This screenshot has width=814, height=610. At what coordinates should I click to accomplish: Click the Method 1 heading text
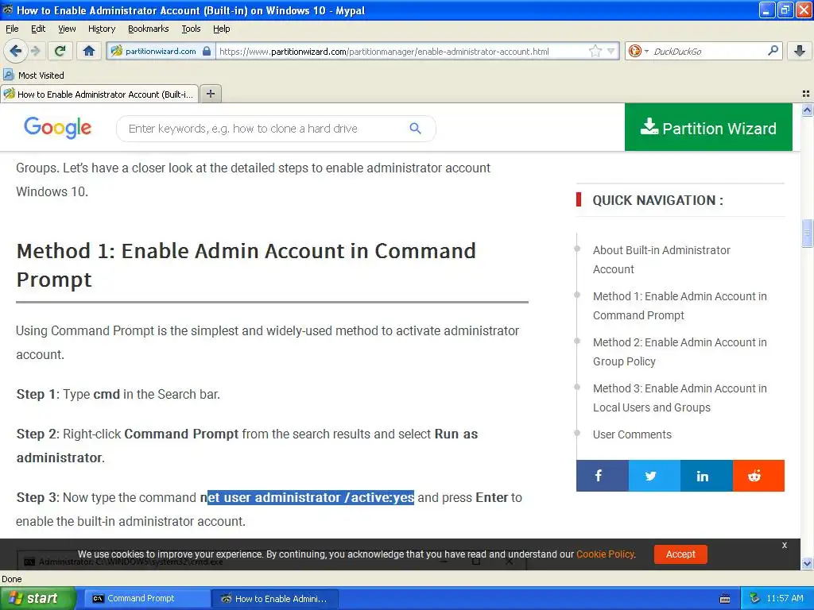tap(246, 265)
